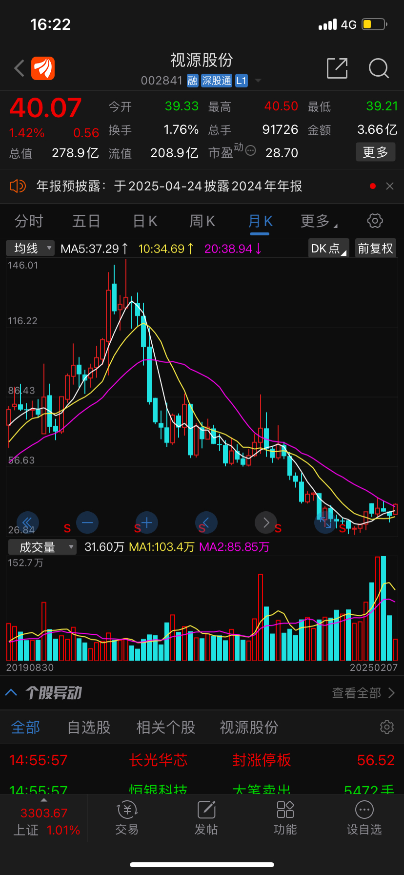The width and height of the screenshot is (404, 875).
Task: Dismiss the annual report notice
Action: click(x=390, y=186)
